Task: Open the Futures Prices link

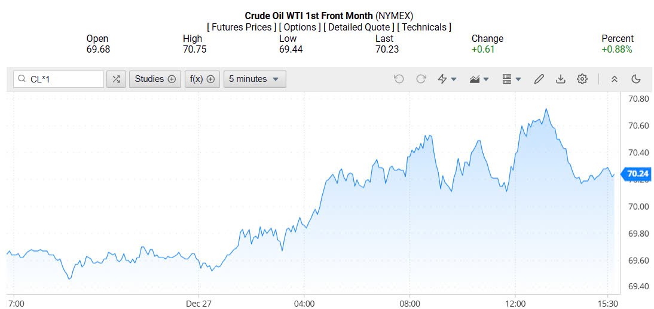Action: (x=241, y=27)
